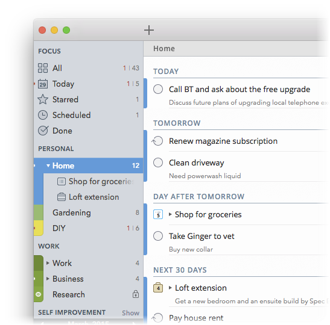Show the Self Improvement group
330x325 pixels.
pos(130,313)
